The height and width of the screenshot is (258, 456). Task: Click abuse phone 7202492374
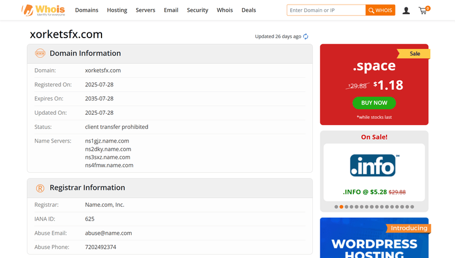(x=101, y=247)
